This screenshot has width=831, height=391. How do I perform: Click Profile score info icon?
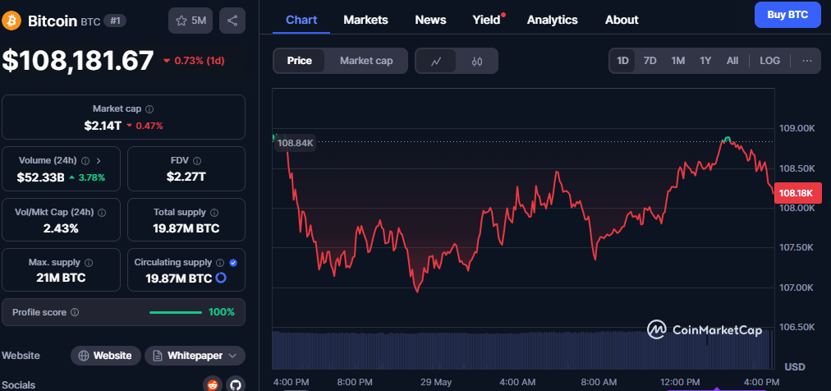pyautogui.click(x=75, y=313)
